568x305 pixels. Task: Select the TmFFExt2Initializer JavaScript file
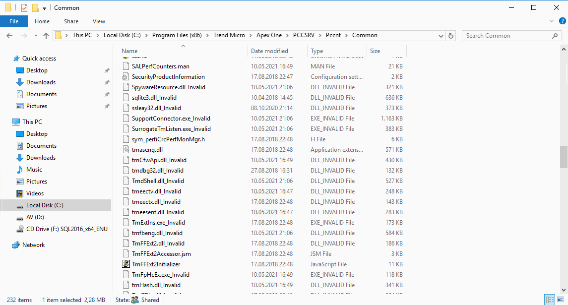pos(156,264)
